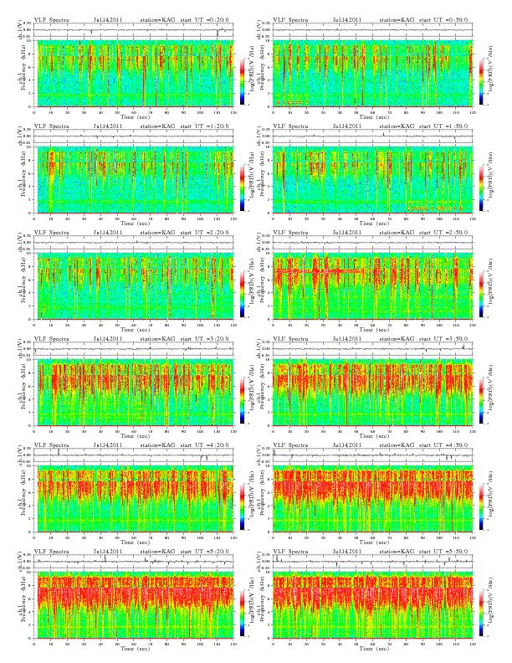Click the spectrogram for start UT 2:50:0
Screen dimensions: 512x663
[372, 286]
